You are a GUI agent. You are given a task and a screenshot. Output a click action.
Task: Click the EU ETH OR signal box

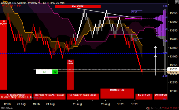144,97
